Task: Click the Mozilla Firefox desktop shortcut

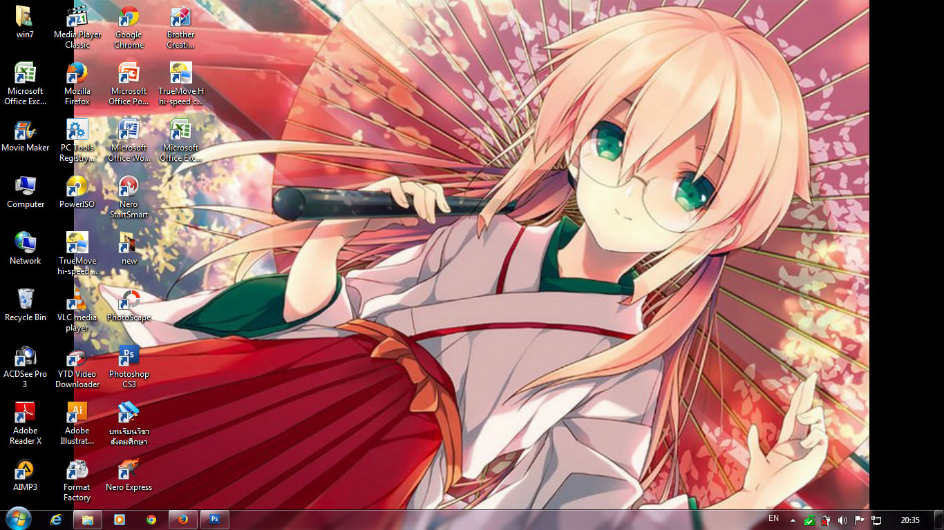Action: [x=77, y=84]
